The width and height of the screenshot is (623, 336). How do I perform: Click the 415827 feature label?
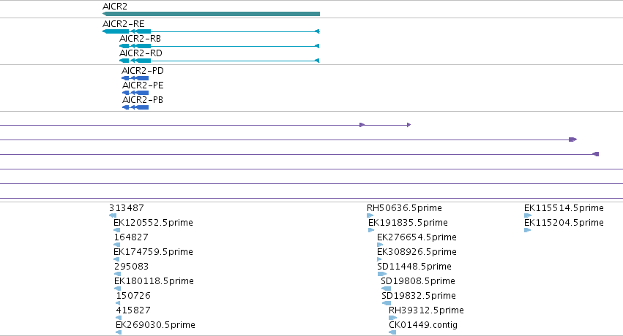click(133, 310)
